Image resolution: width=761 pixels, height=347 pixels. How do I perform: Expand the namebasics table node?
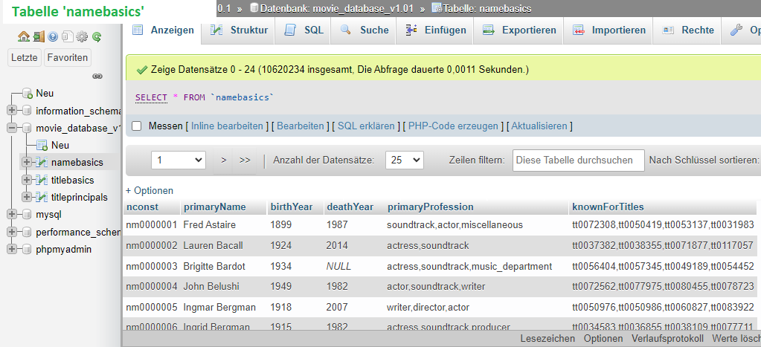pyautogui.click(x=28, y=162)
